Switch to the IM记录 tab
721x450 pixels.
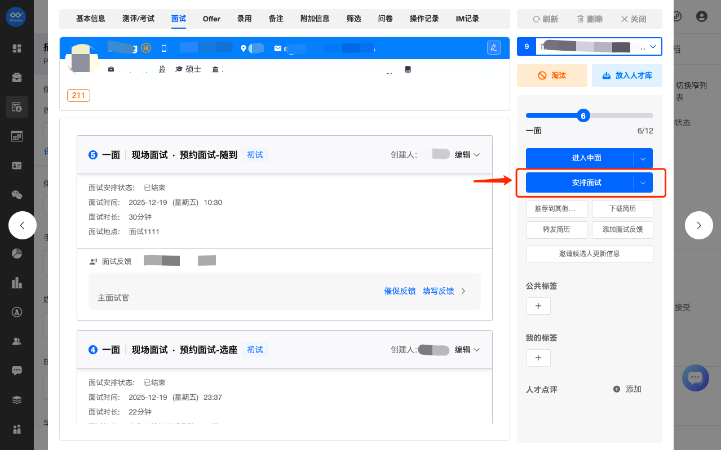[467, 19]
